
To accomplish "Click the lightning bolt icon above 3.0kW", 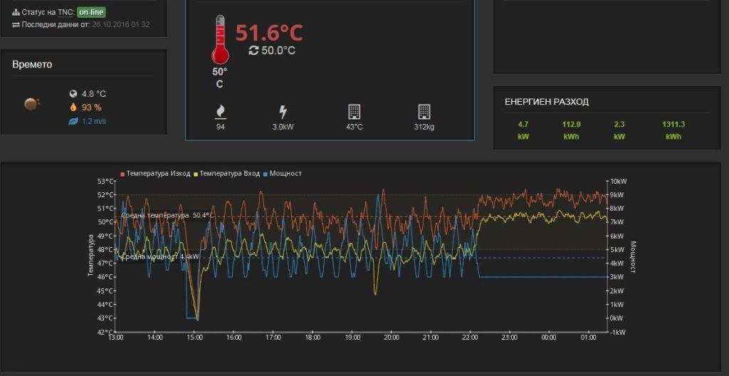I will click(x=283, y=112).
